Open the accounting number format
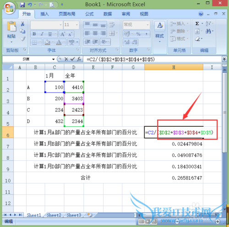 point(127,34)
